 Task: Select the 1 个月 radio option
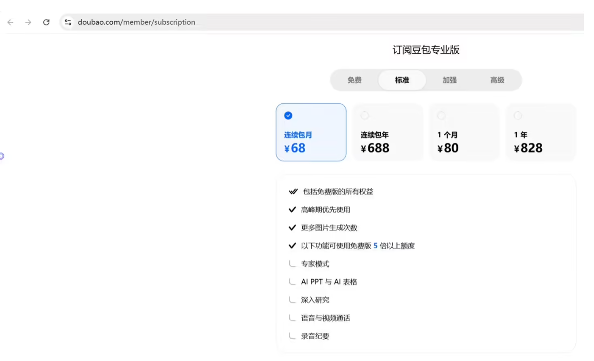441,116
